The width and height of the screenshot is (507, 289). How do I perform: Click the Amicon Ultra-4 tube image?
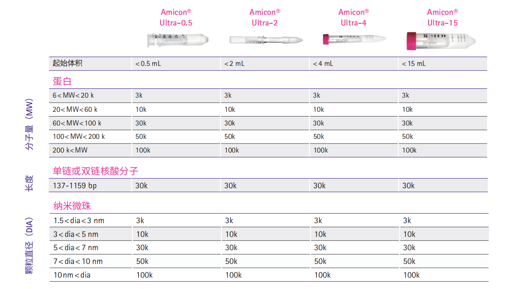[x=353, y=39]
